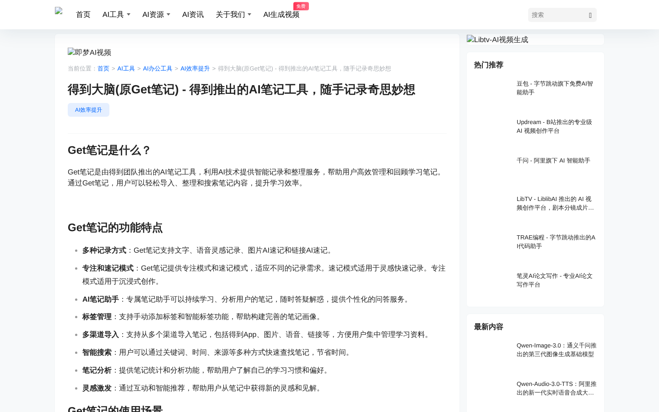
Task: Expand the AI资源 dropdown arrow
Action: pos(168,15)
